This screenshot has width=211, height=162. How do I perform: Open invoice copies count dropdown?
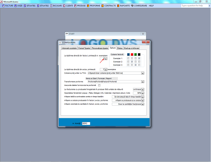[106, 59]
